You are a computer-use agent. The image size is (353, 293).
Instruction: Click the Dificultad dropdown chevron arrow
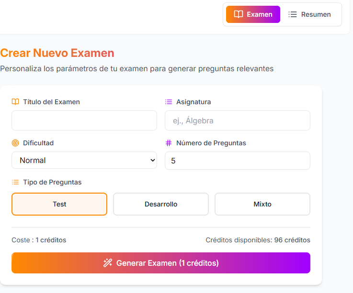click(152, 161)
